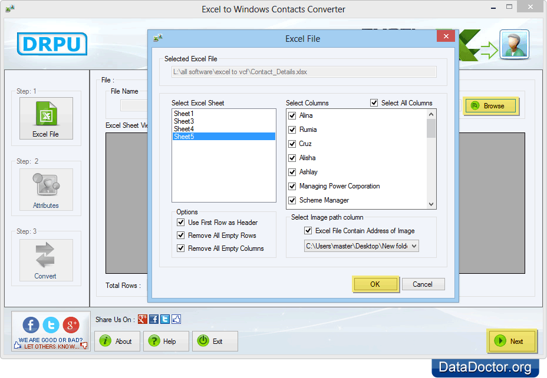Screen dimensions: 547x378
Task: Click the columns list scroll up arrow
Action: 431,114
